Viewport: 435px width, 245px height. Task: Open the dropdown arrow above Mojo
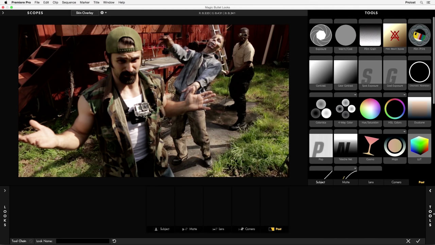pyautogui.click(x=404, y=132)
